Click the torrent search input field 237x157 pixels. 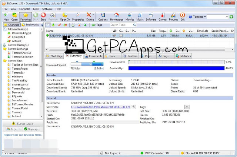[x=216, y=17]
